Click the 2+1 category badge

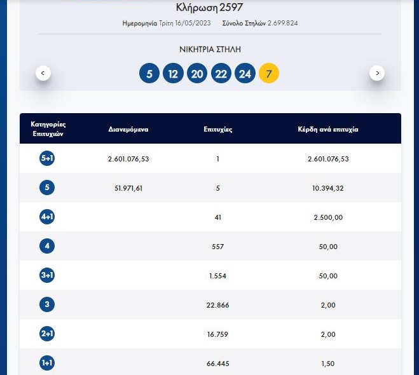tap(47, 334)
